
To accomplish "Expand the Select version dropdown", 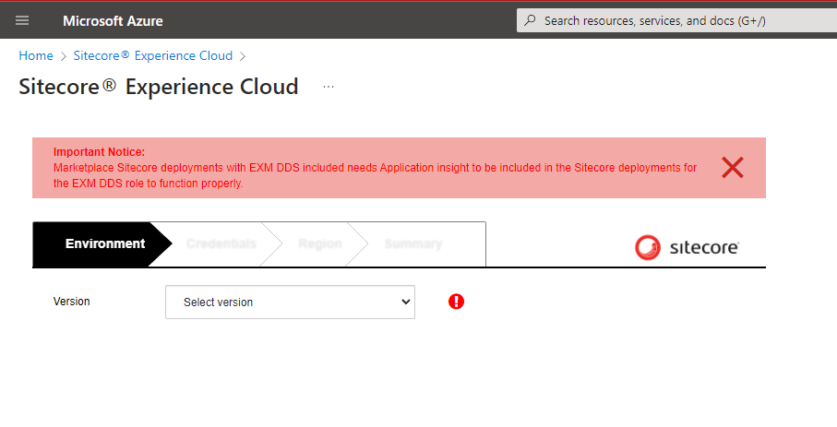I will point(290,302).
